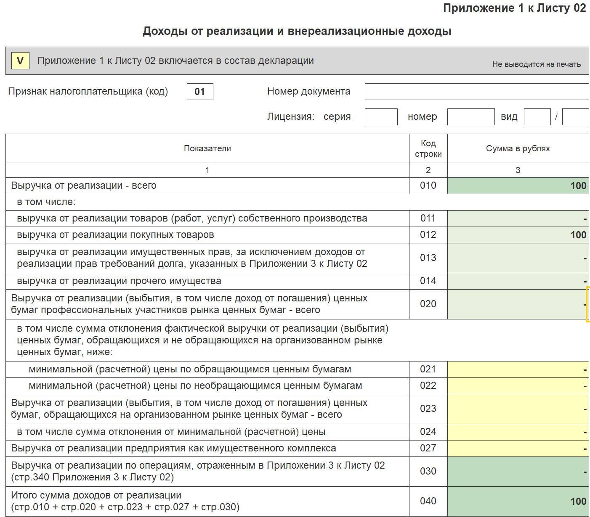Select the Лицензия номер field
This screenshot has width=590, height=517.
pyautogui.click(x=470, y=117)
